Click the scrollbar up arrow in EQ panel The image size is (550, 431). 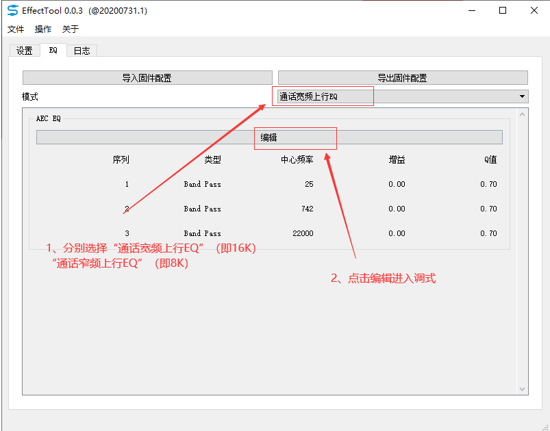click(523, 114)
